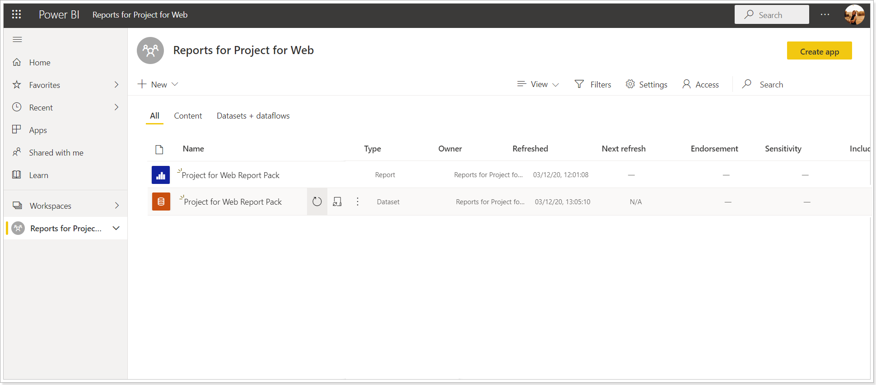The image size is (876, 385).
Task: Expand the Favorites chevron
Action: (x=116, y=85)
